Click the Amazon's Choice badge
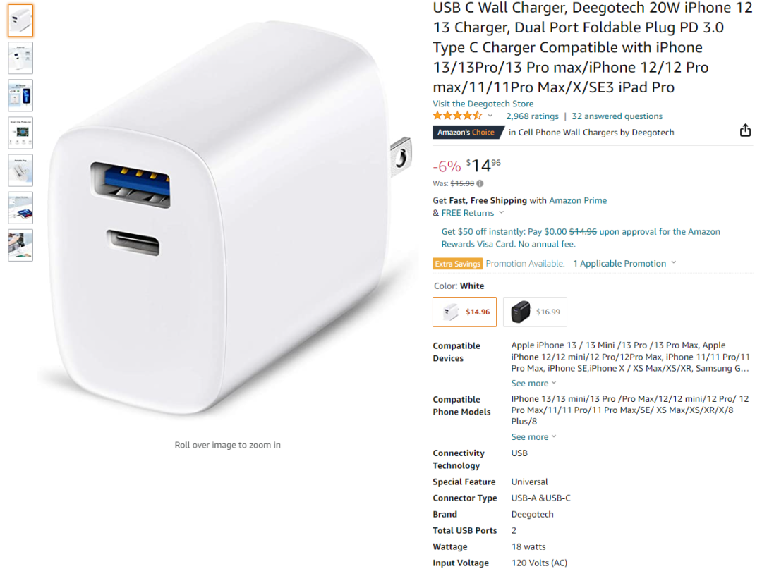Viewport: 762px width, 569px height. coord(467,132)
